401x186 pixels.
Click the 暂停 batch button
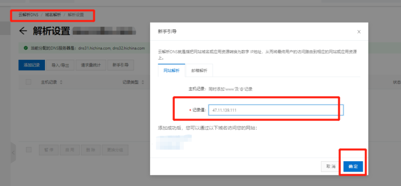click(49, 150)
